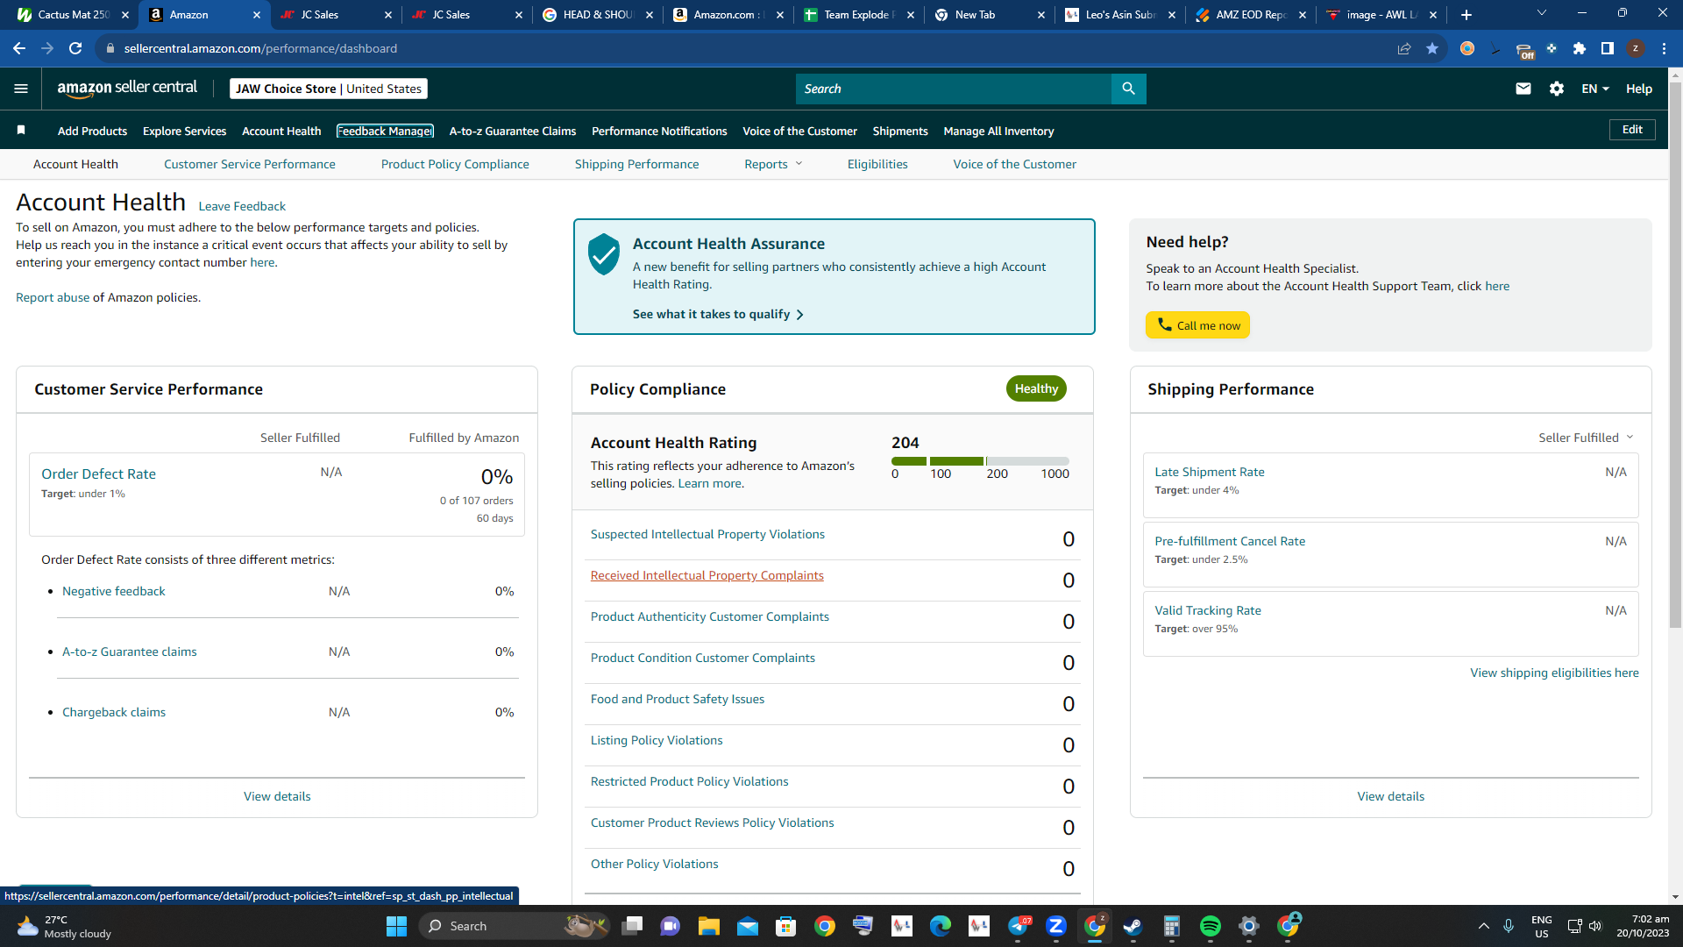The image size is (1683, 947).
Task: Open the Seller Central hamburger menu
Action: 21,89
